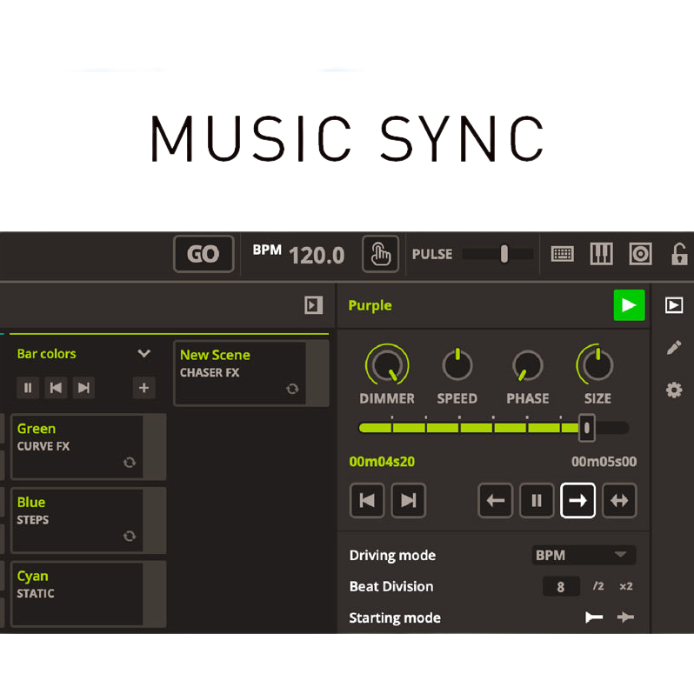Click the SPEED knob
Screen dimensions: 694x694
tap(457, 364)
